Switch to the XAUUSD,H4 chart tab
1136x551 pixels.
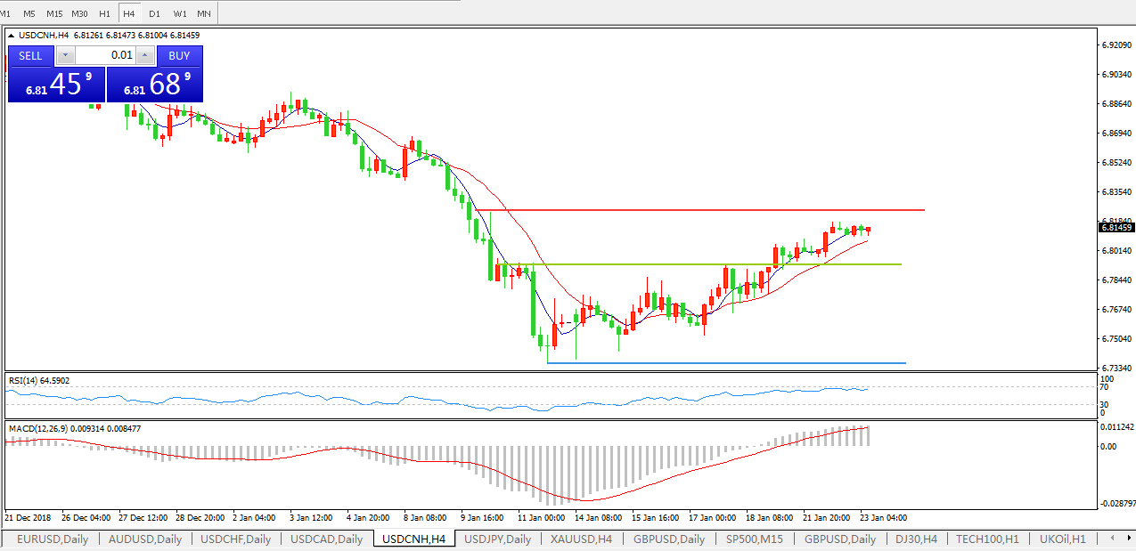click(x=581, y=539)
